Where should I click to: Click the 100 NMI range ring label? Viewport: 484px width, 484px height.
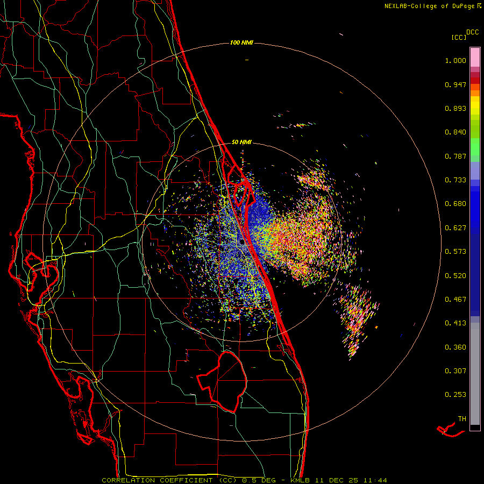tap(241, 42)
